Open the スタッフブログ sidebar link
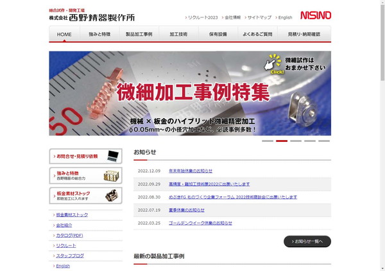 click(70, 256)
